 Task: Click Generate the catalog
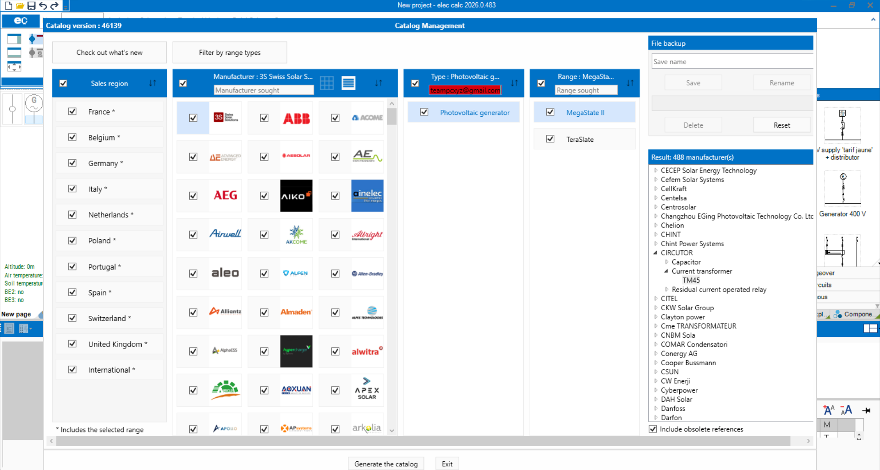[386, 464]
